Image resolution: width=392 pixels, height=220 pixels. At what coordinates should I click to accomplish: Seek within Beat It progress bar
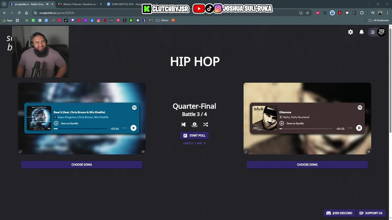click(81, 129)
